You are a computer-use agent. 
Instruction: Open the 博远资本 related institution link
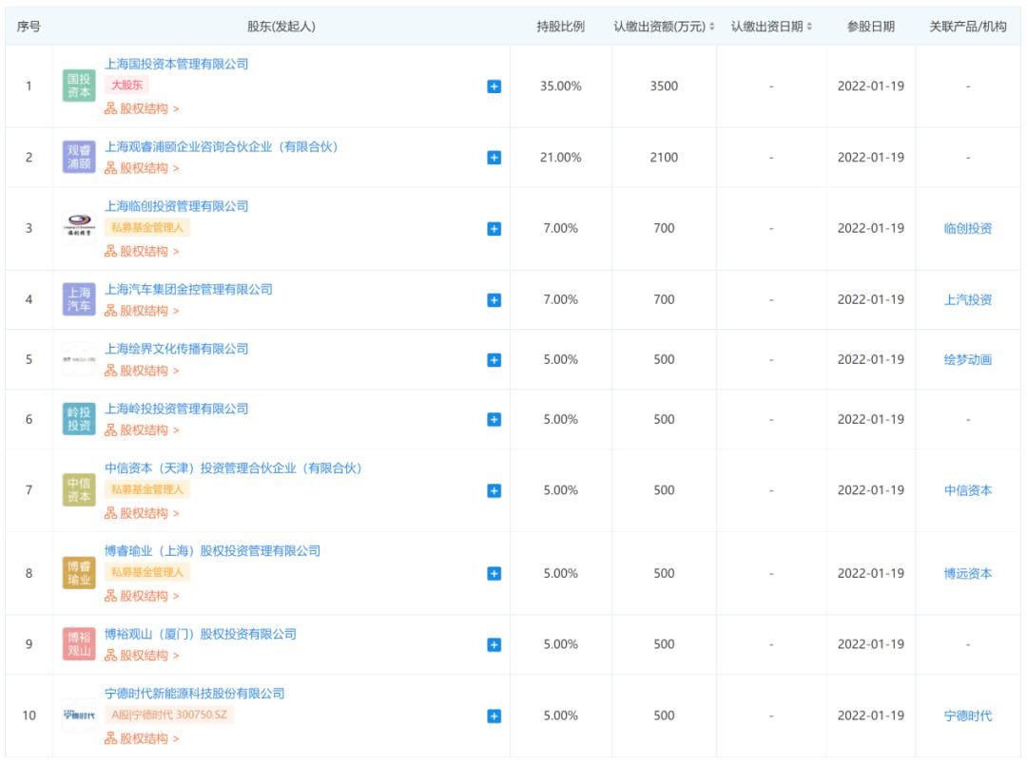(967, 573)
